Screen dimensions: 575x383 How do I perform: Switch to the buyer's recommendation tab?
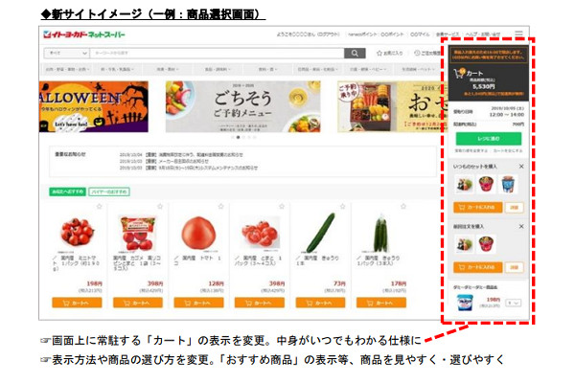tap(109, 191)
